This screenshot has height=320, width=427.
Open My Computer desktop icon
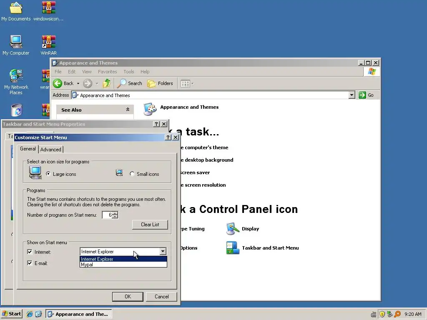click(16, 45)
